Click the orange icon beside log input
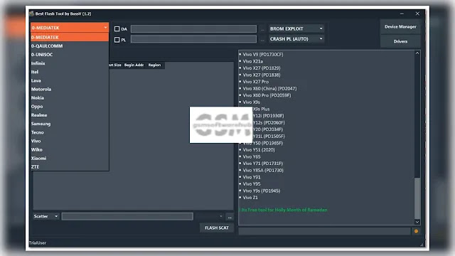 tap(416, 231)
